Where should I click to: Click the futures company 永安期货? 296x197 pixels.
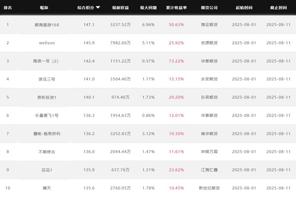pyautogui.click(x=209, y=79)
